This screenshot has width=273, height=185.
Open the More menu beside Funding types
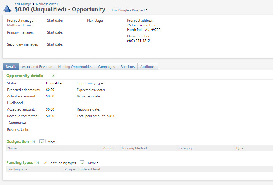pos(93,163)
